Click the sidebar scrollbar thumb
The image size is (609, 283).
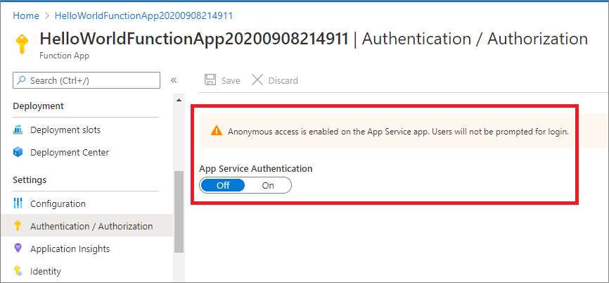click(179, 212)
